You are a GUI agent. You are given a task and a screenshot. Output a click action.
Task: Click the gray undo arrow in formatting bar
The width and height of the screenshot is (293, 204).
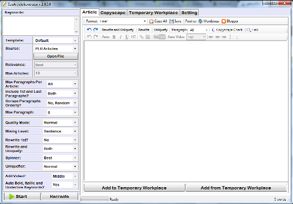[x=89, y=37]
